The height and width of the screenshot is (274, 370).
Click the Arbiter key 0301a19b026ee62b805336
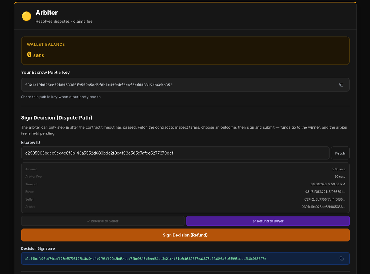point(323,207)
